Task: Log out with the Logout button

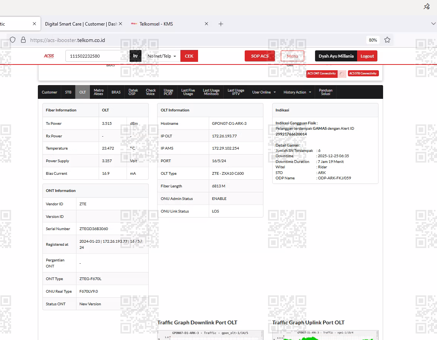Action: [x=367, y=56]
